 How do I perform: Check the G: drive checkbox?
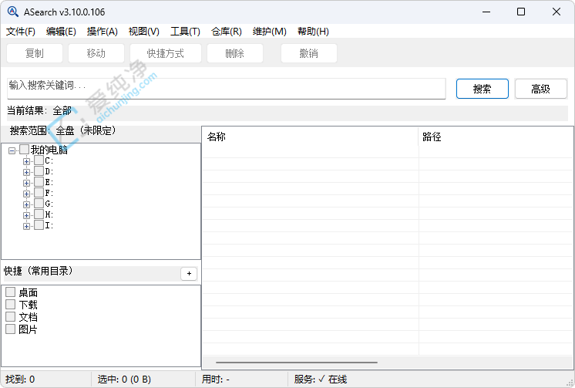pyautogui.click(x=39, y=204)
